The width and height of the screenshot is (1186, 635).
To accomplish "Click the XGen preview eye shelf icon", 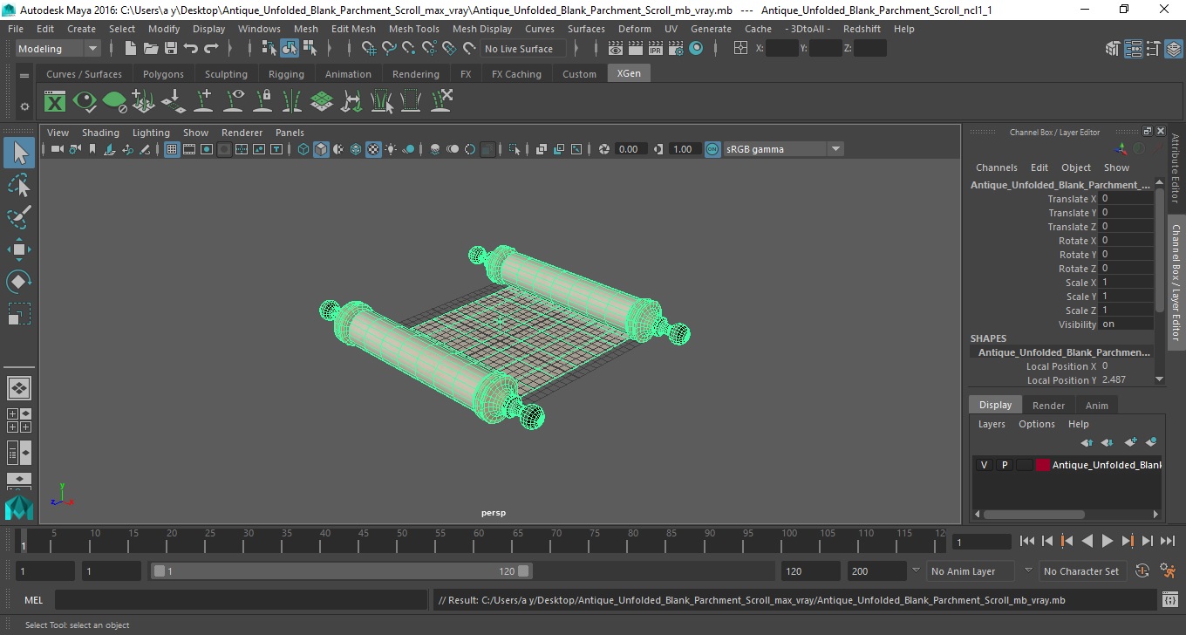I will [x=85, y=102].
